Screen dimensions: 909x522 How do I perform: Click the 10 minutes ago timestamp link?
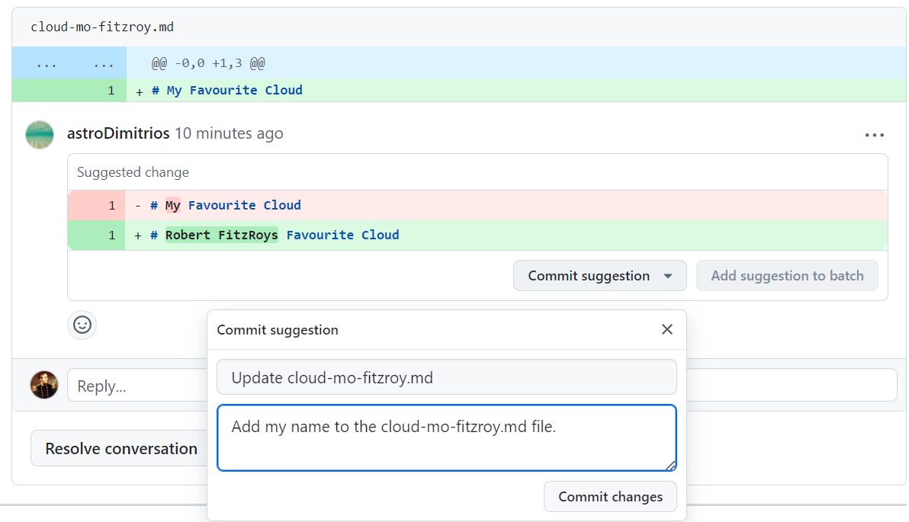(229, 133)
